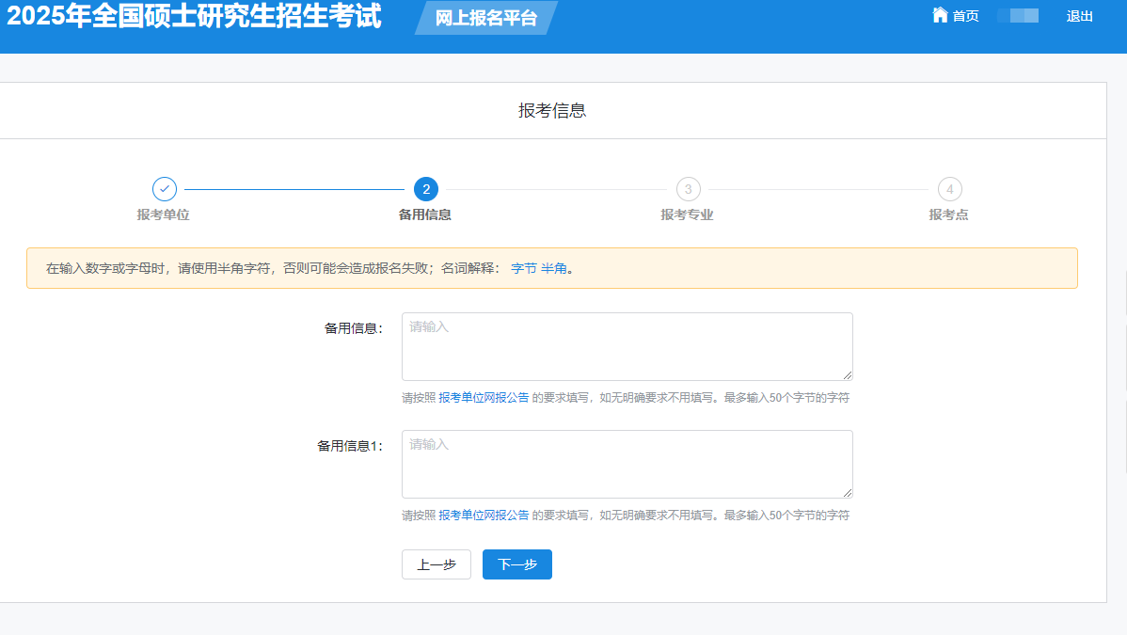Open the 半角 definition link
The width and height of the screenshot is (1127, 635).
pyautogui.click(x=553, y=268)
